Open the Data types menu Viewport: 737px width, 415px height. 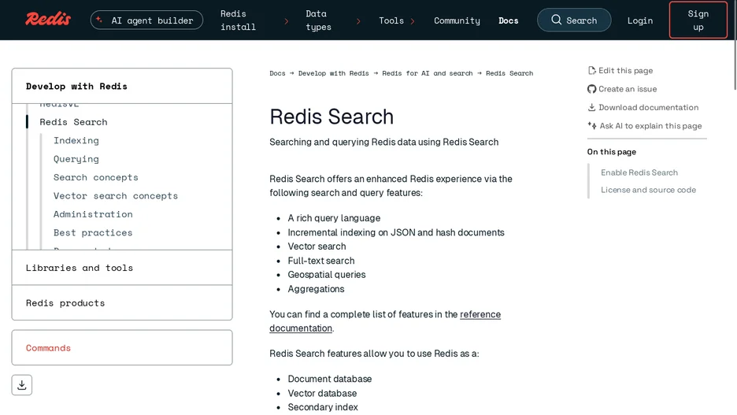318,20
